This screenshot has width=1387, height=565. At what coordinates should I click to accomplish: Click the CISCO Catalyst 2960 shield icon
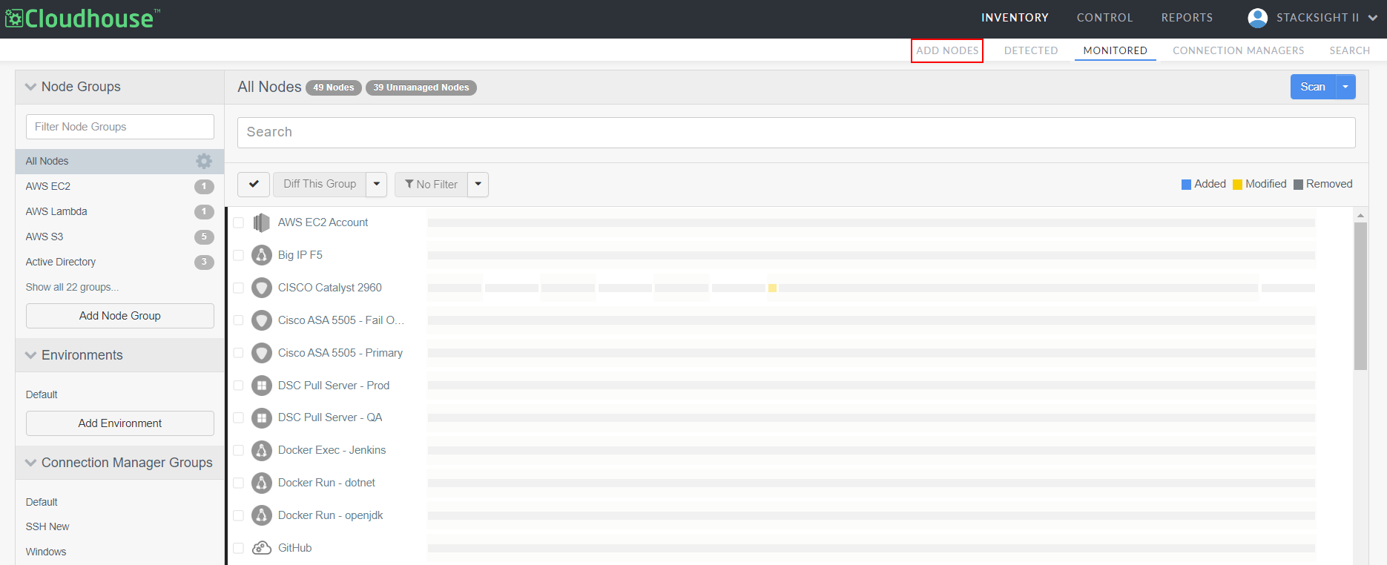(x=261, y=288)
